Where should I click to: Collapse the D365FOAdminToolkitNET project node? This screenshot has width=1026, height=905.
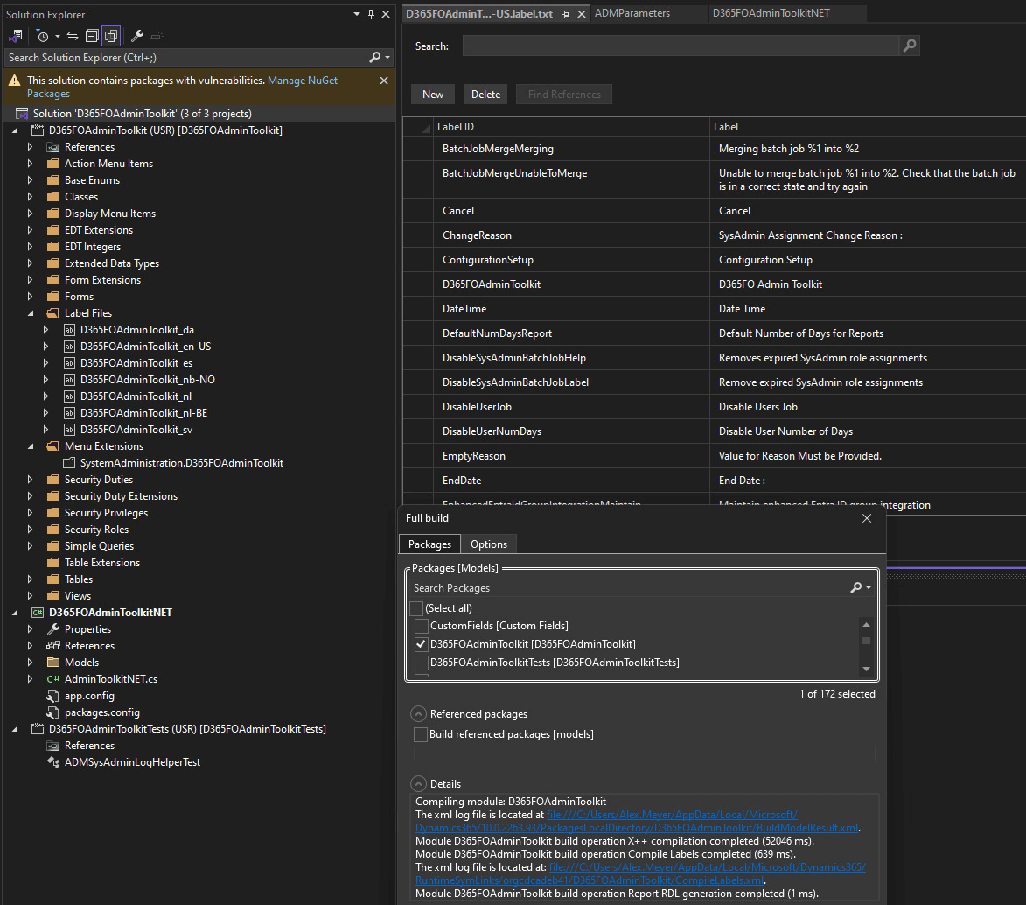click(15, 613)
